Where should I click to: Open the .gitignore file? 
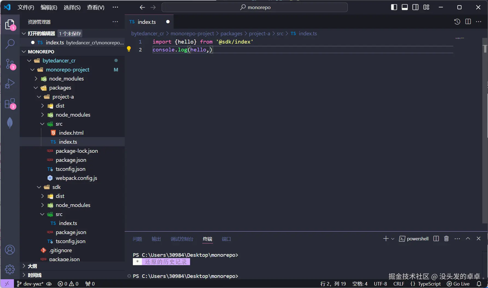[60, 250]
